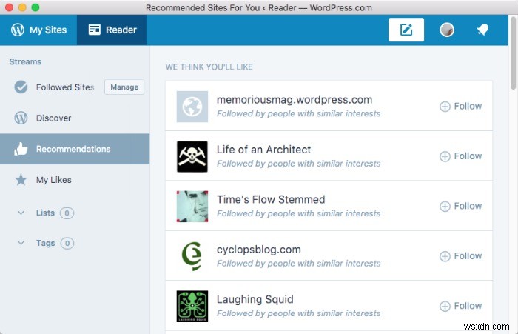Select Discover stream
The width and height of the screenshot is (518, 334).
pos(53,118)
